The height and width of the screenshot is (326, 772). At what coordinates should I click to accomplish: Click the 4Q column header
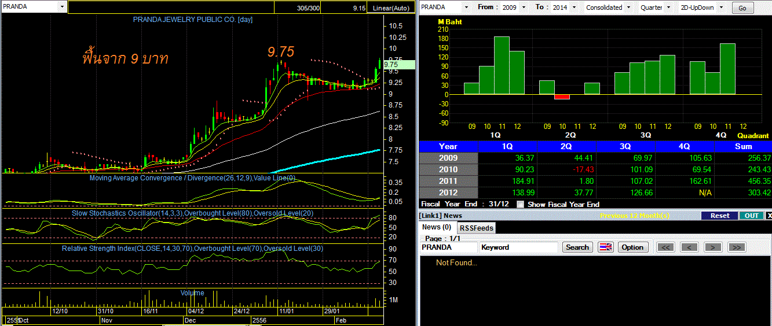click(685, 146)
